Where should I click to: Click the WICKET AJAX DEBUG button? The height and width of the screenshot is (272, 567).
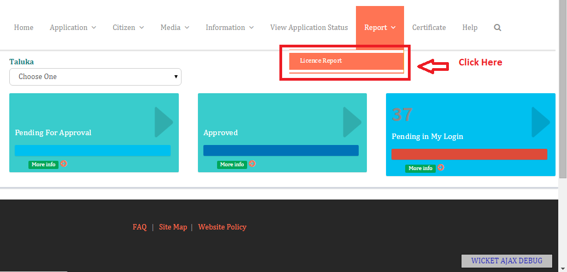[506, 261]
